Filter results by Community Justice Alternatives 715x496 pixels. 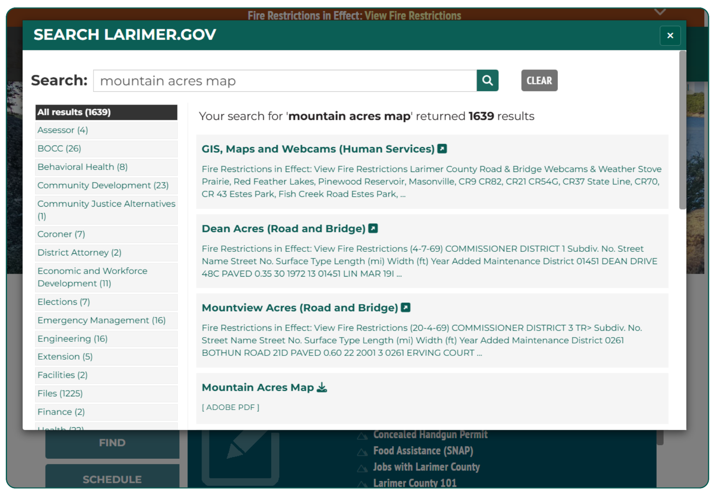106,210
